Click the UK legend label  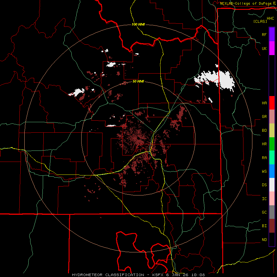coord(264,48)
